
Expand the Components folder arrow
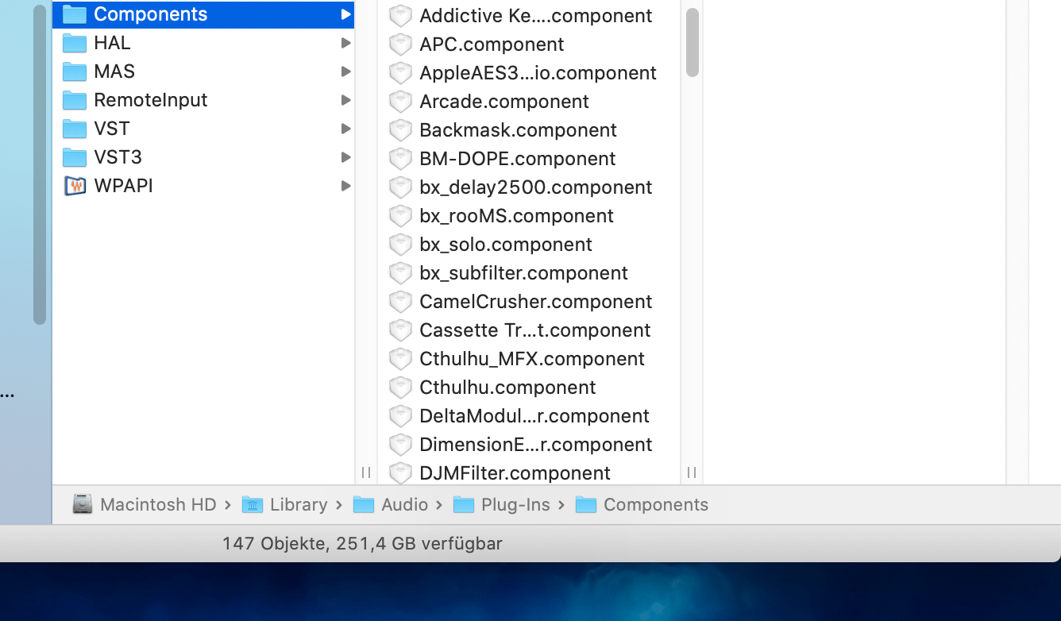(345, 14)
